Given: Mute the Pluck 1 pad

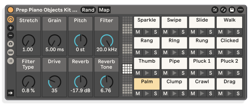Looking at the screenshot, I should click(193, 73).
